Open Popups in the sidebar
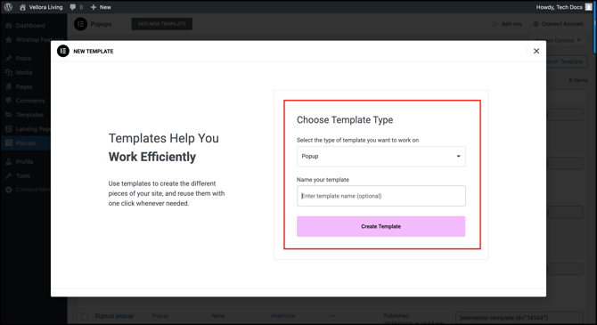This screenshot has height=325, width=597. point(26,142)
